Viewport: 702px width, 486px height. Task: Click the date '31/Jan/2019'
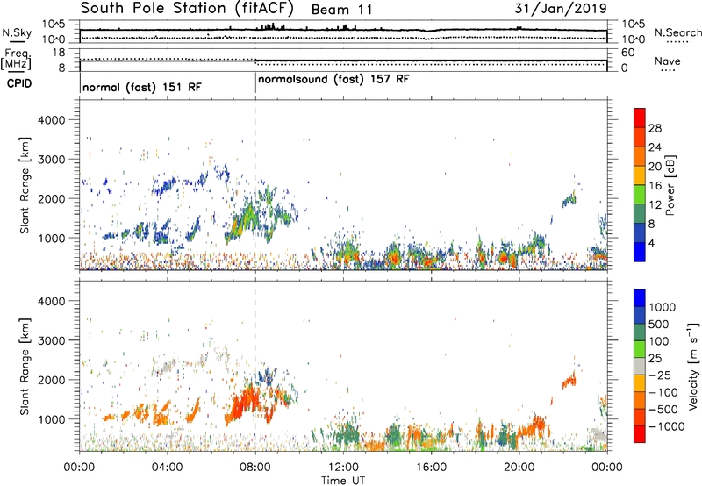tap(561, 9)
